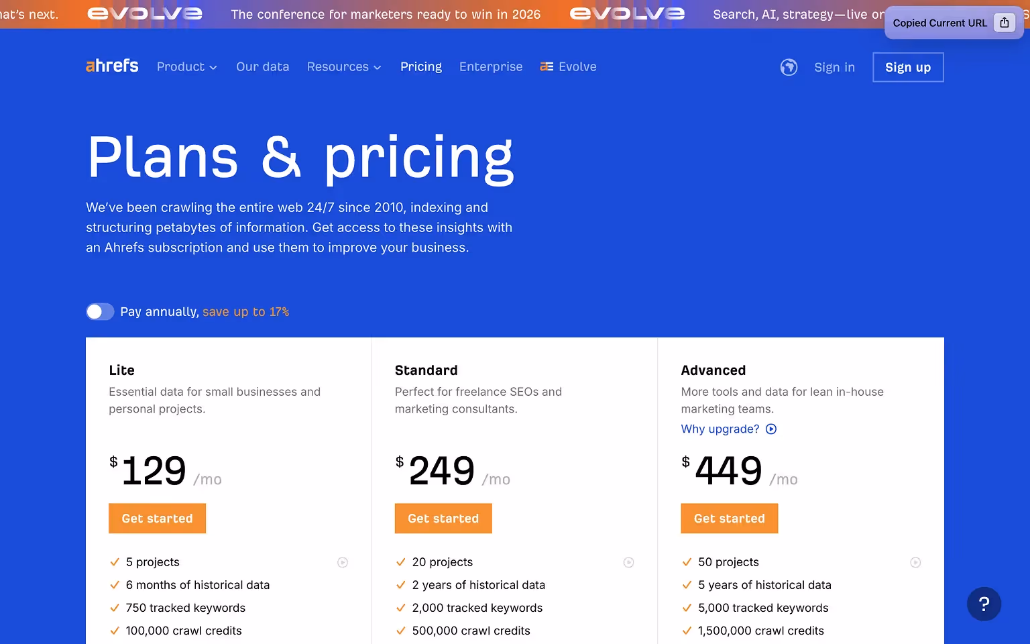Screen dimensions: 1030x644
Task: Select the Enterprise menu item
Action: point(491,66)
